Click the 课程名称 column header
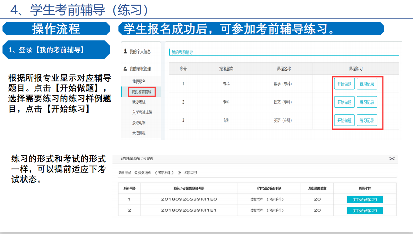413x234 pixels. 284,69
